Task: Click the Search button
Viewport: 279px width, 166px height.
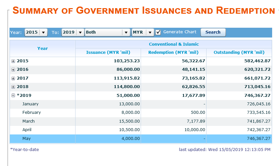Action: pos(213,32)
